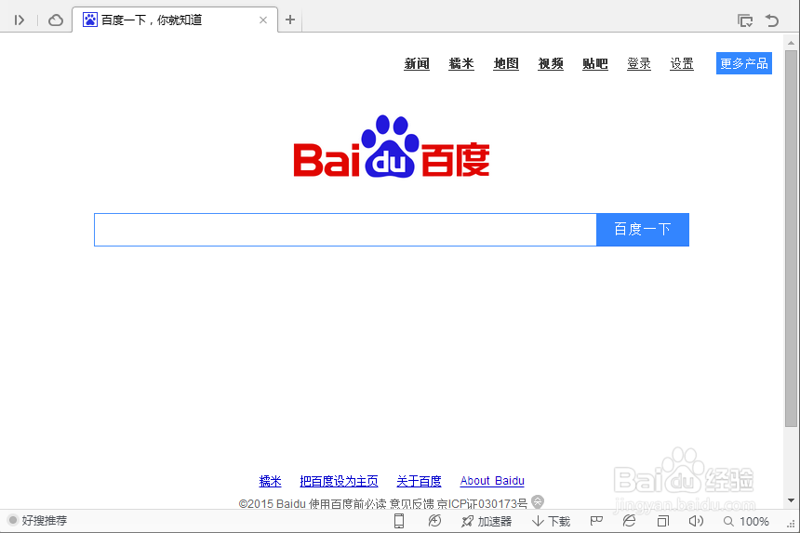Viewport: 800px width, 533px height.
Task: Open the 糯米 link in top navigation
Action: (461, 64)
